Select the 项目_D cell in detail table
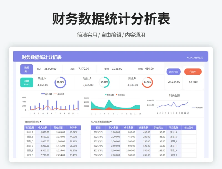The height and width of the screenshot is (169, 222). pyautogui.click(x=174, y=137)
